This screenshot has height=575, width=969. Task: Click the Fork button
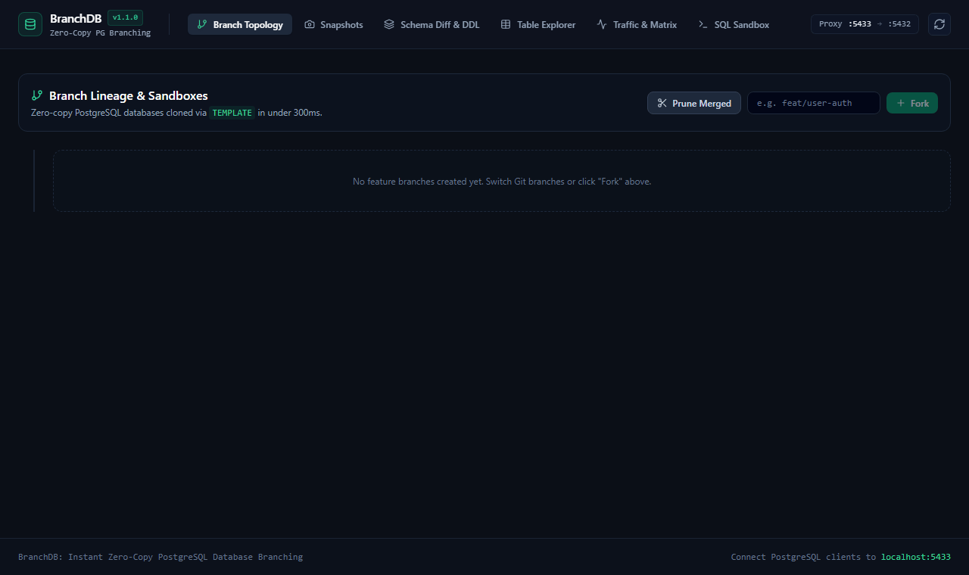[912, 103]
